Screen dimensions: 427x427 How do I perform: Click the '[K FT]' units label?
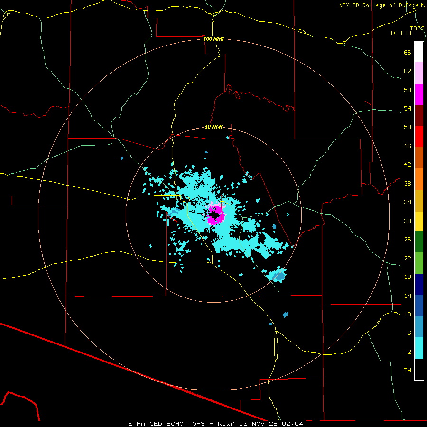coord(401,33)
